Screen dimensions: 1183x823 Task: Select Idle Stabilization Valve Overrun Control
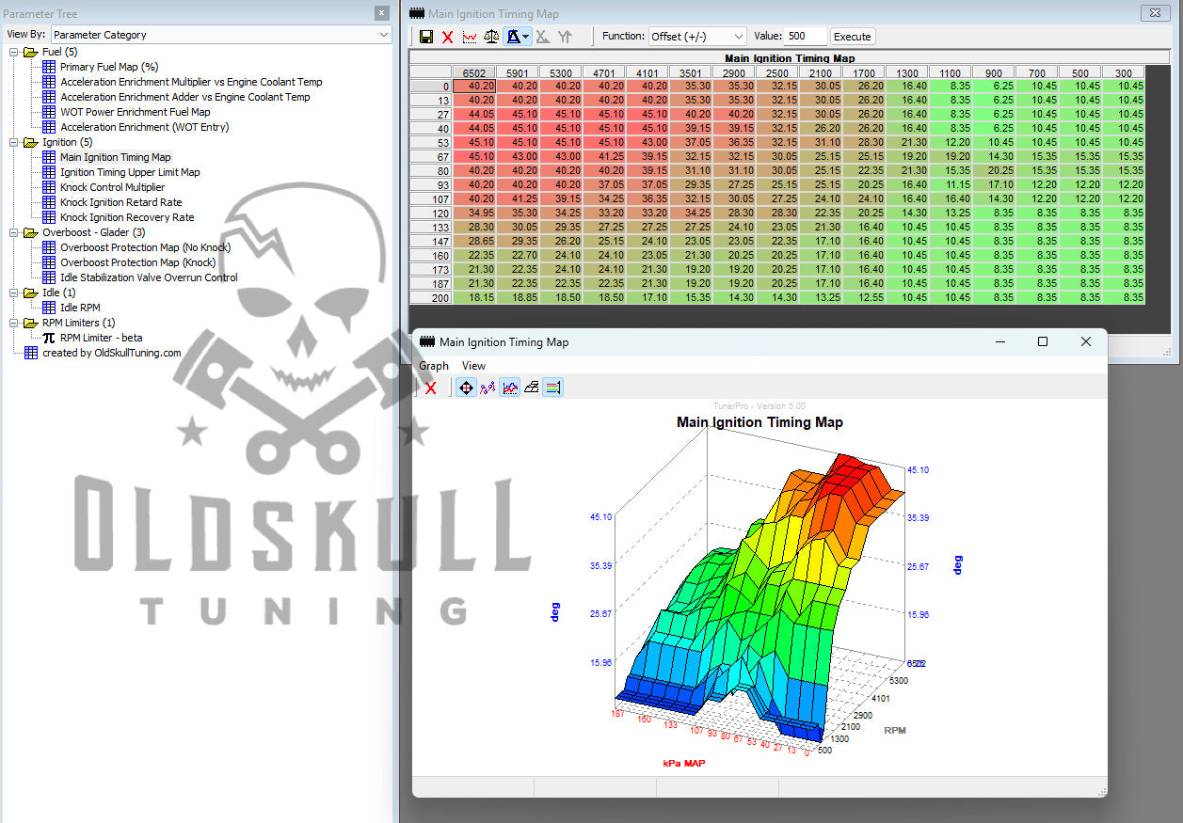[x=149, y=277]
